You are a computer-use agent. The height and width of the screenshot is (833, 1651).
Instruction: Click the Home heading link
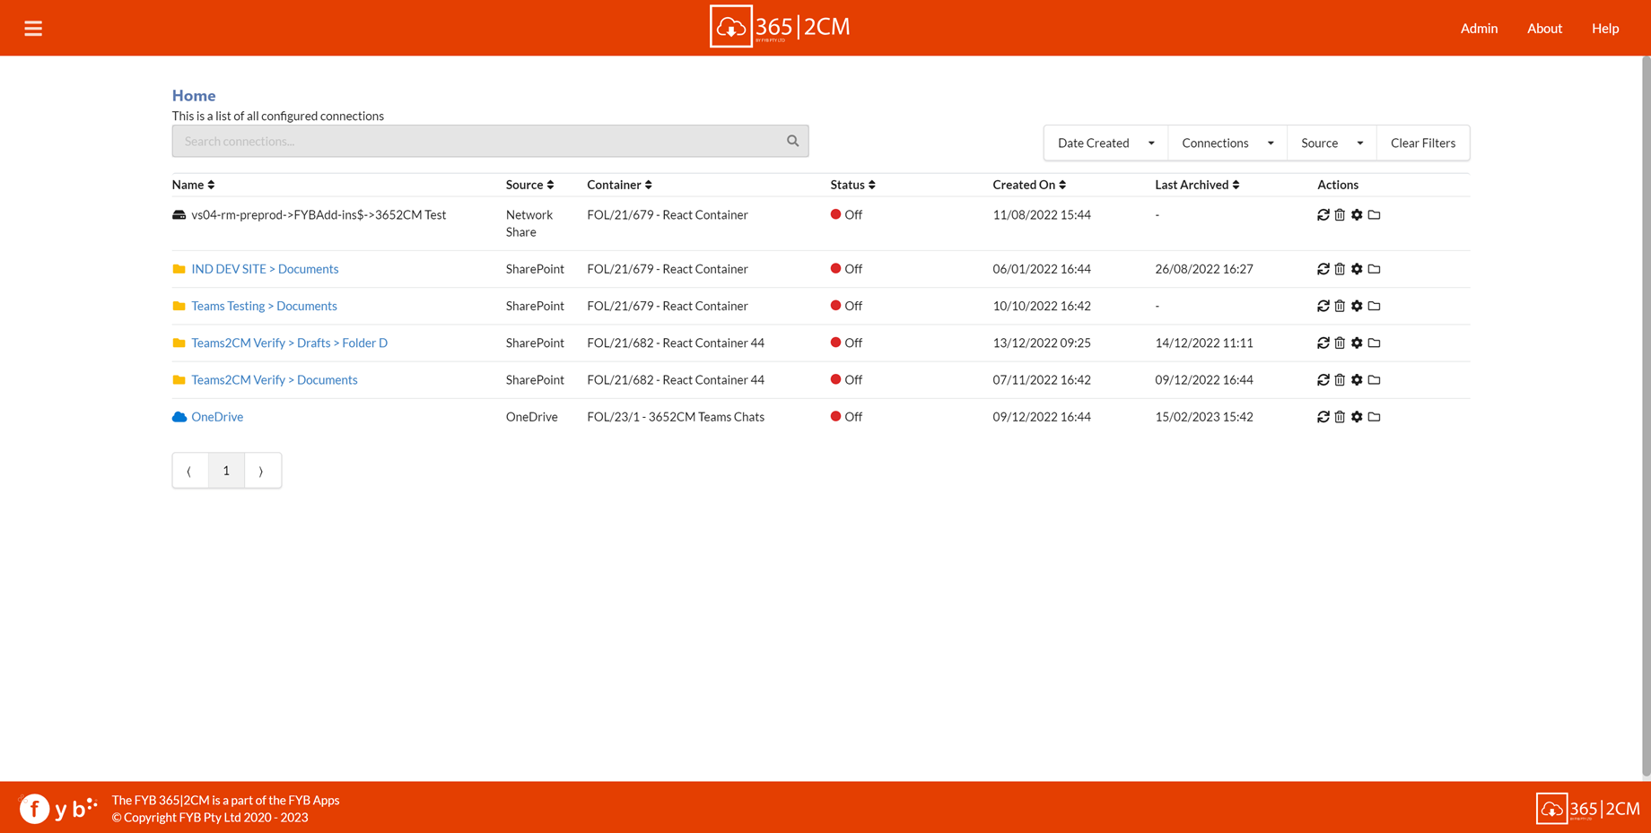[x=194, y=95]
